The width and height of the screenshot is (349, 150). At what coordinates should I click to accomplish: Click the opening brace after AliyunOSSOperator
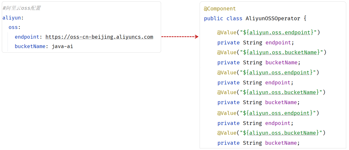[x=305, y=18]
